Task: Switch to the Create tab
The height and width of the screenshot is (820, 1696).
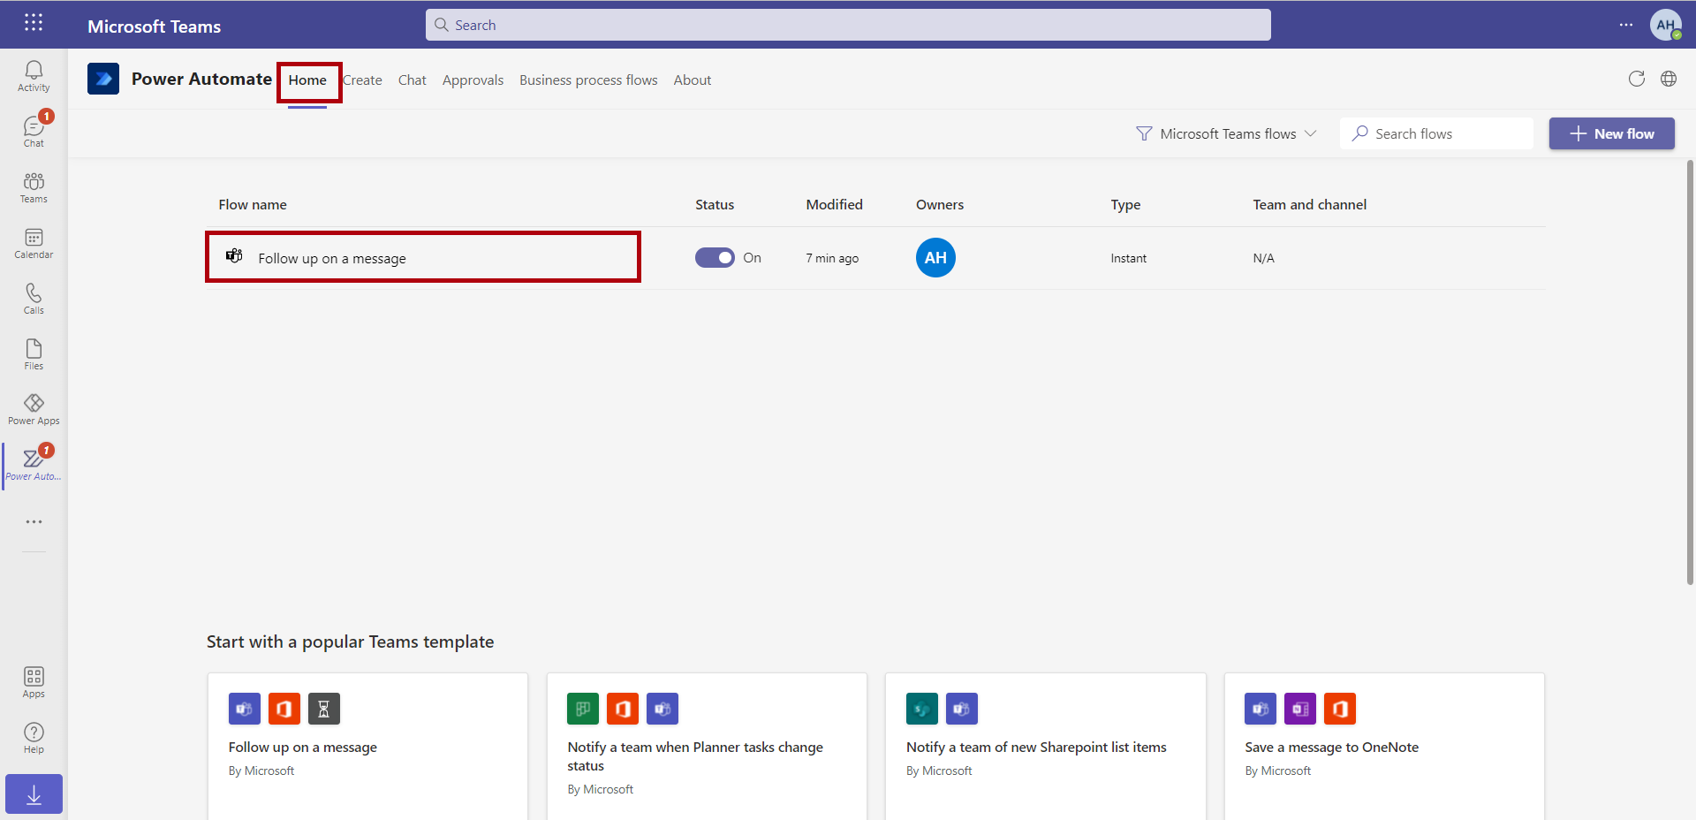Action: coord(362,80)
